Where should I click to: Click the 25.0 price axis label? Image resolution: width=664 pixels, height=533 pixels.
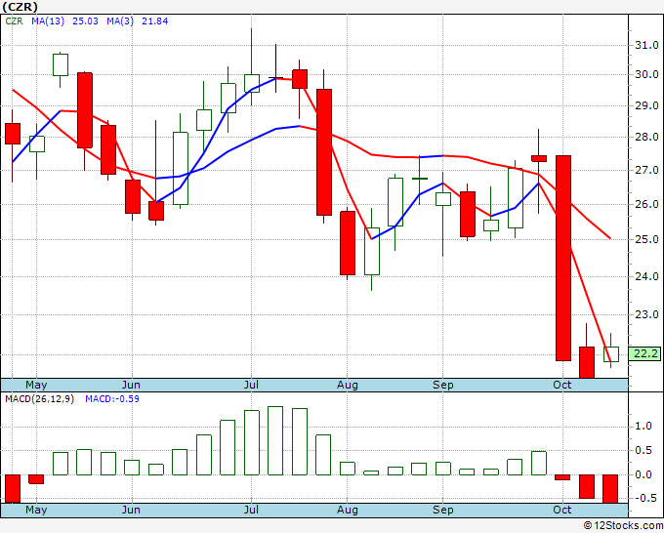coord(646,239)
